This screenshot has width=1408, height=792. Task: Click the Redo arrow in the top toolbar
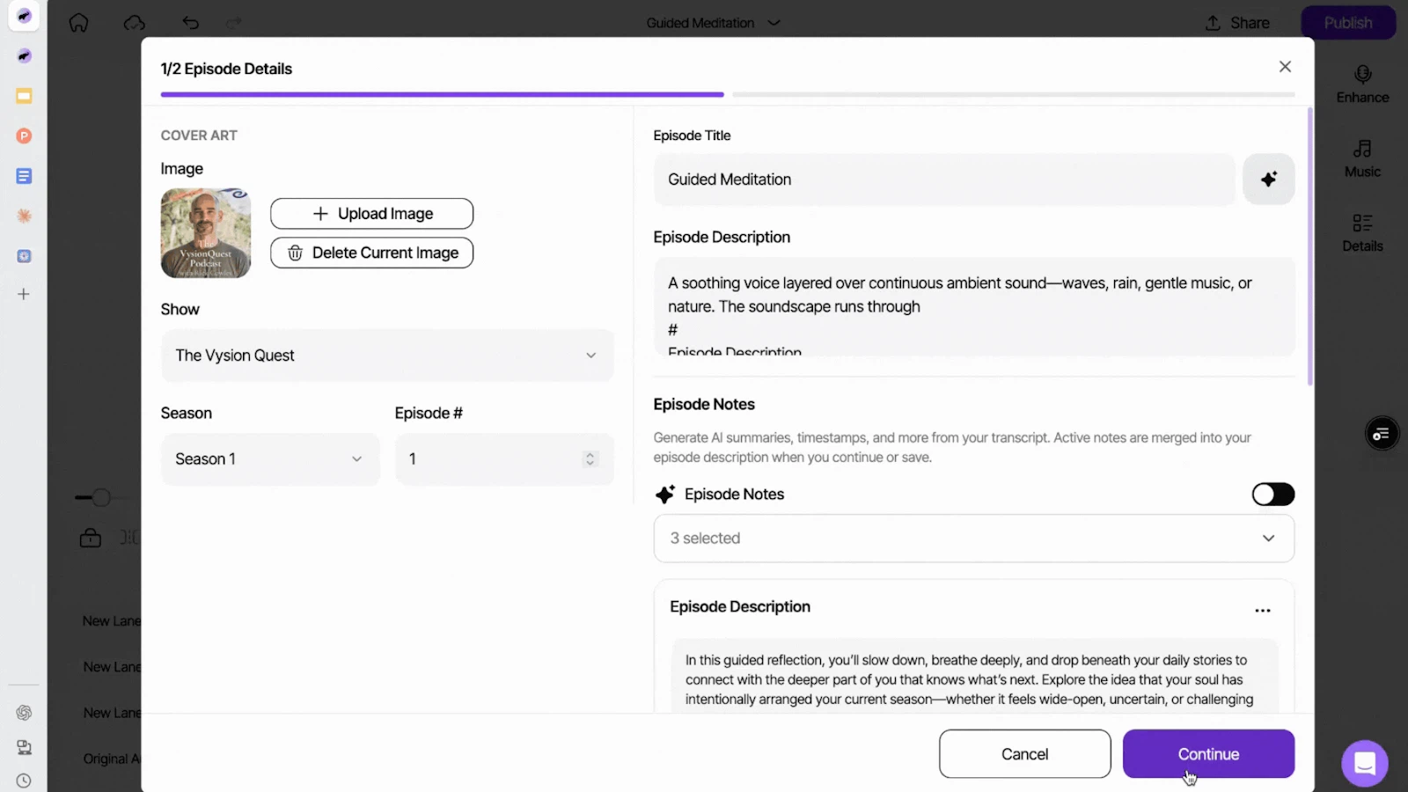pos(232,22)
